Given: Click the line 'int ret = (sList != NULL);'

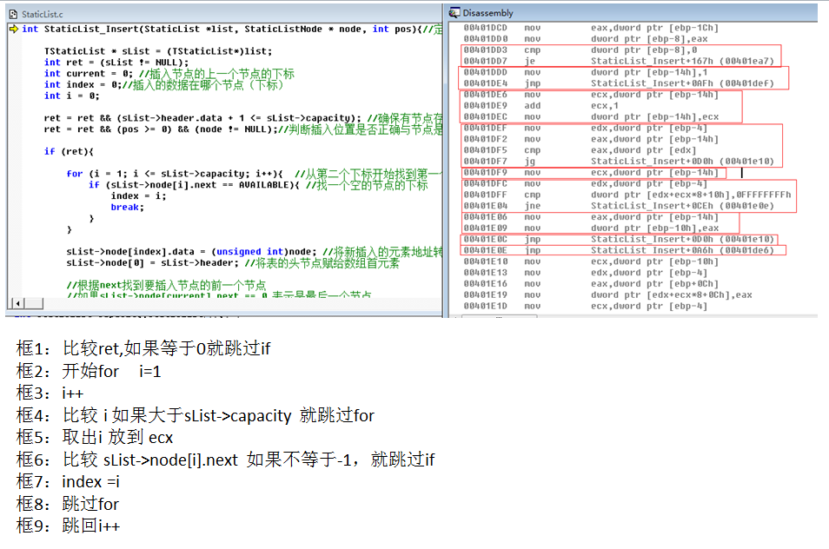Looking at the screenshot, I should (116, 63).
